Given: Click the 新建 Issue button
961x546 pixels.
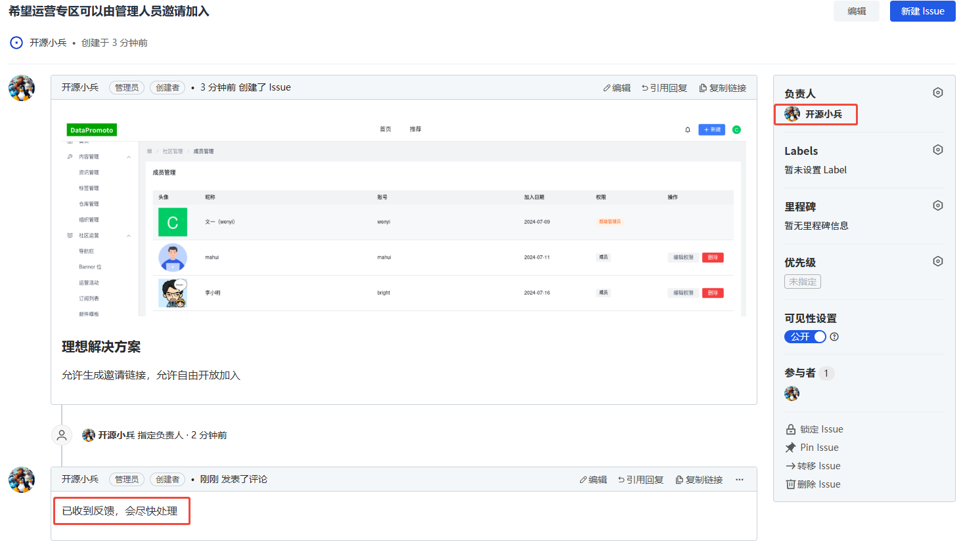Looking at the screenshot, I should click(922, 11).
